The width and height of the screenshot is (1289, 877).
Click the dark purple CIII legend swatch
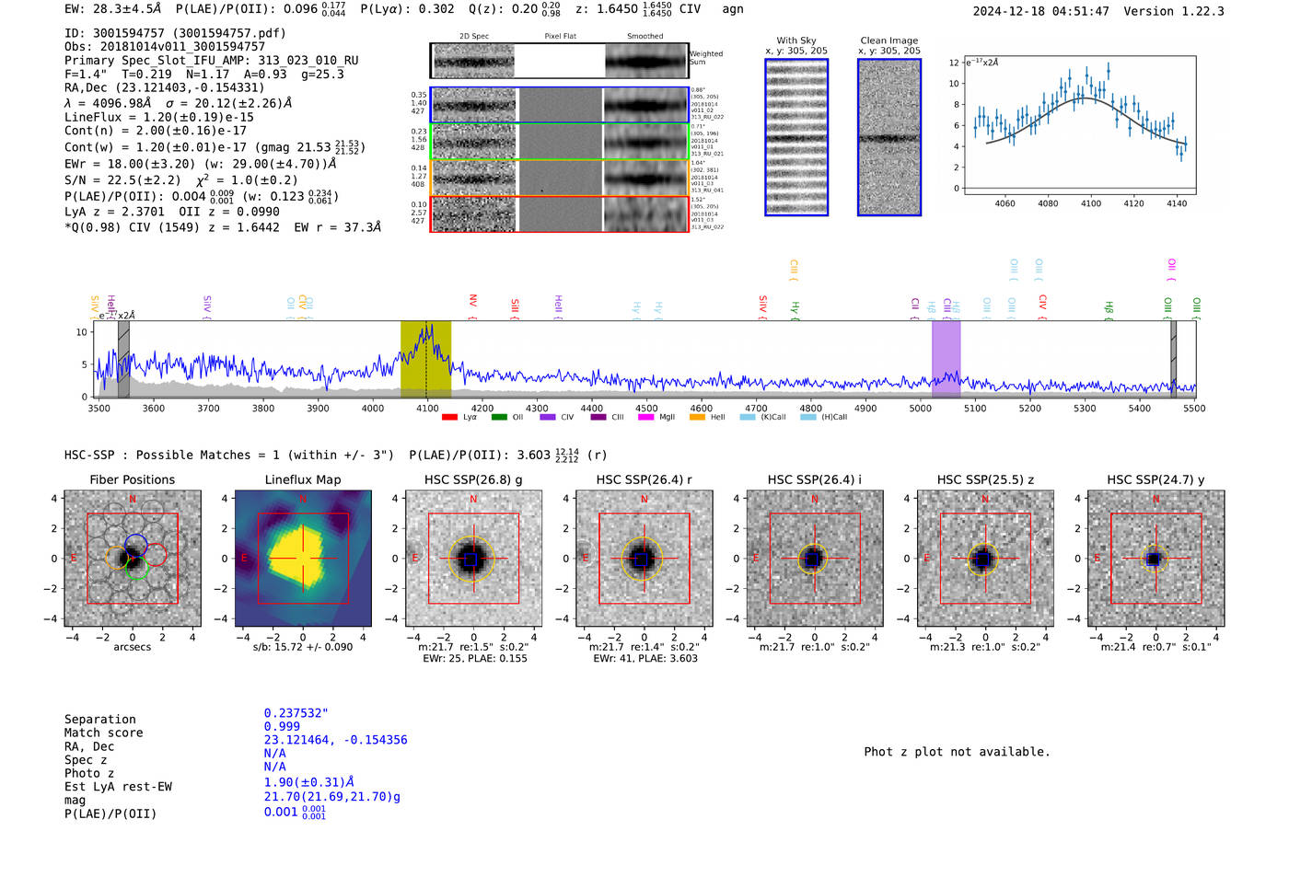tap(598, 418)
